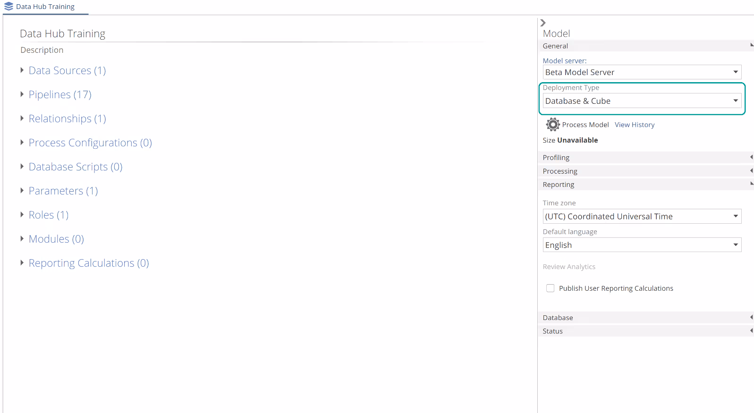Open the Deployment Type dropdown
754x413 pixels.
(642, 101)
